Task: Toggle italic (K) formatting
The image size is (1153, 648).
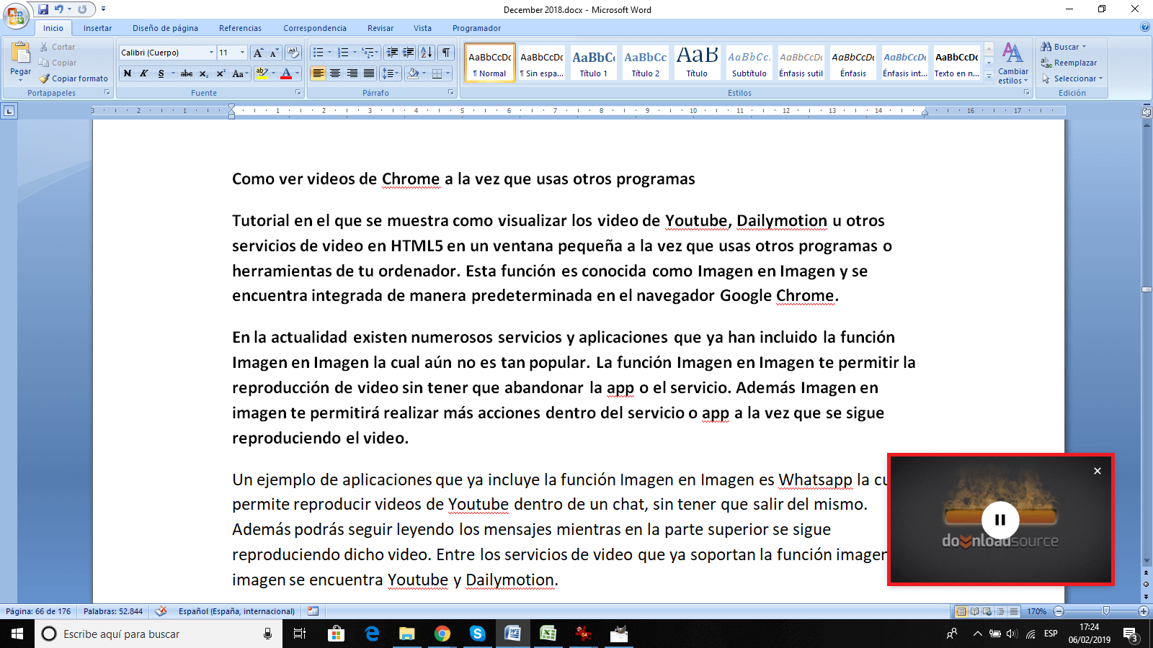Action: pos(144,73)
